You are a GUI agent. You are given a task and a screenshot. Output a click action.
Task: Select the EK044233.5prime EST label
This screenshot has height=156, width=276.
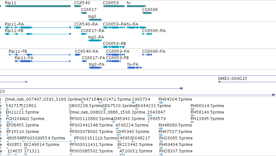coord(153,106)
